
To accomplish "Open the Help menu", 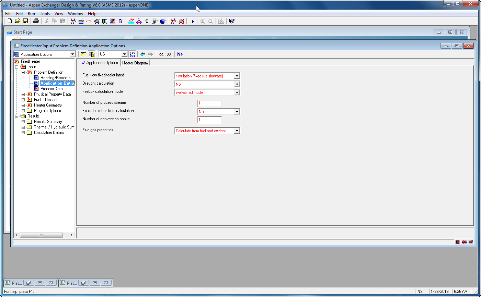I will (92, 14).
